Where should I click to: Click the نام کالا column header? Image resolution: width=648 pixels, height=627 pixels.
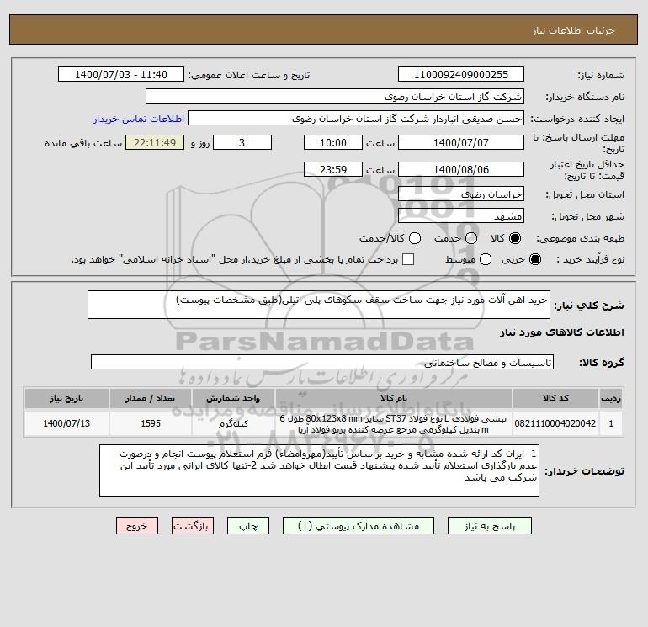click(x=394, y=398)
